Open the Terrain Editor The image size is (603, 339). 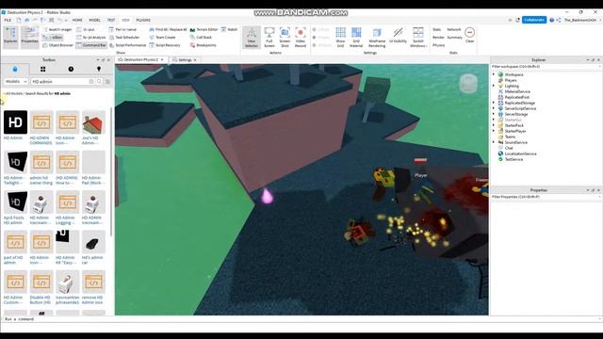coord(204,29)
